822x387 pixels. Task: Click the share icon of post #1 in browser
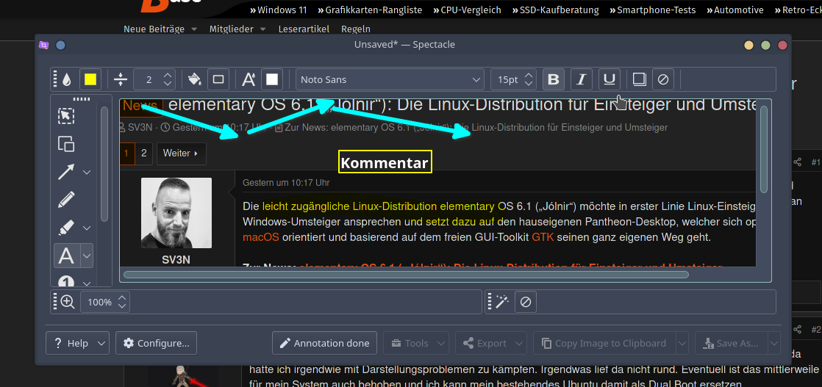797,162
